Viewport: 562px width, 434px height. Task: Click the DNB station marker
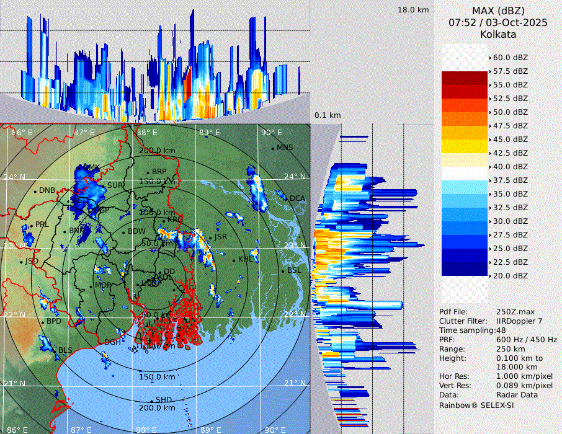(x=35, y=191)
